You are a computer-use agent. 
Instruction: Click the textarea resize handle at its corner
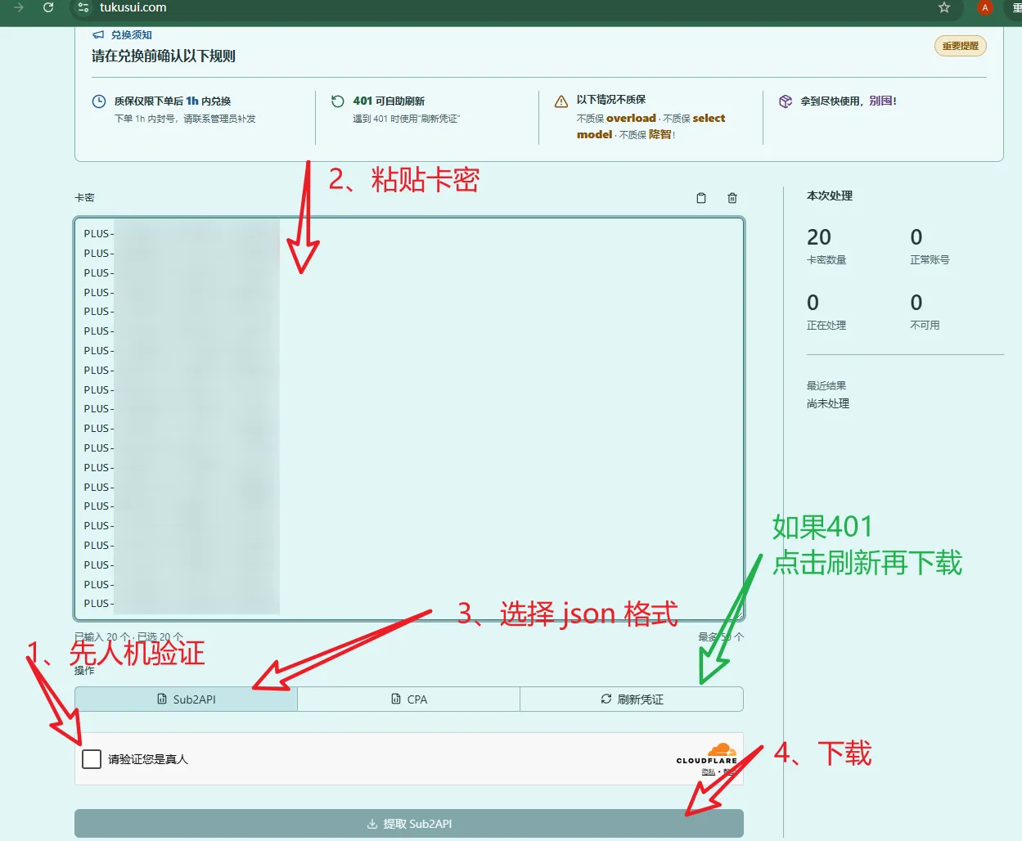tap(738, 614)
